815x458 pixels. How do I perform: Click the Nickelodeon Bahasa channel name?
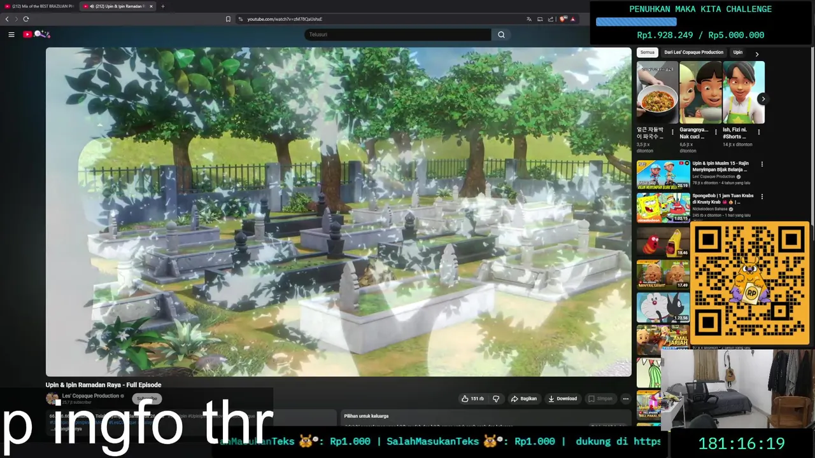711,209
